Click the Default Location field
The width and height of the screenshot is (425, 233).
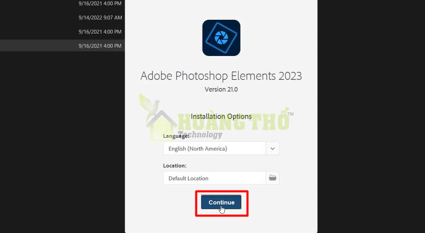click(x=215, y=178)
